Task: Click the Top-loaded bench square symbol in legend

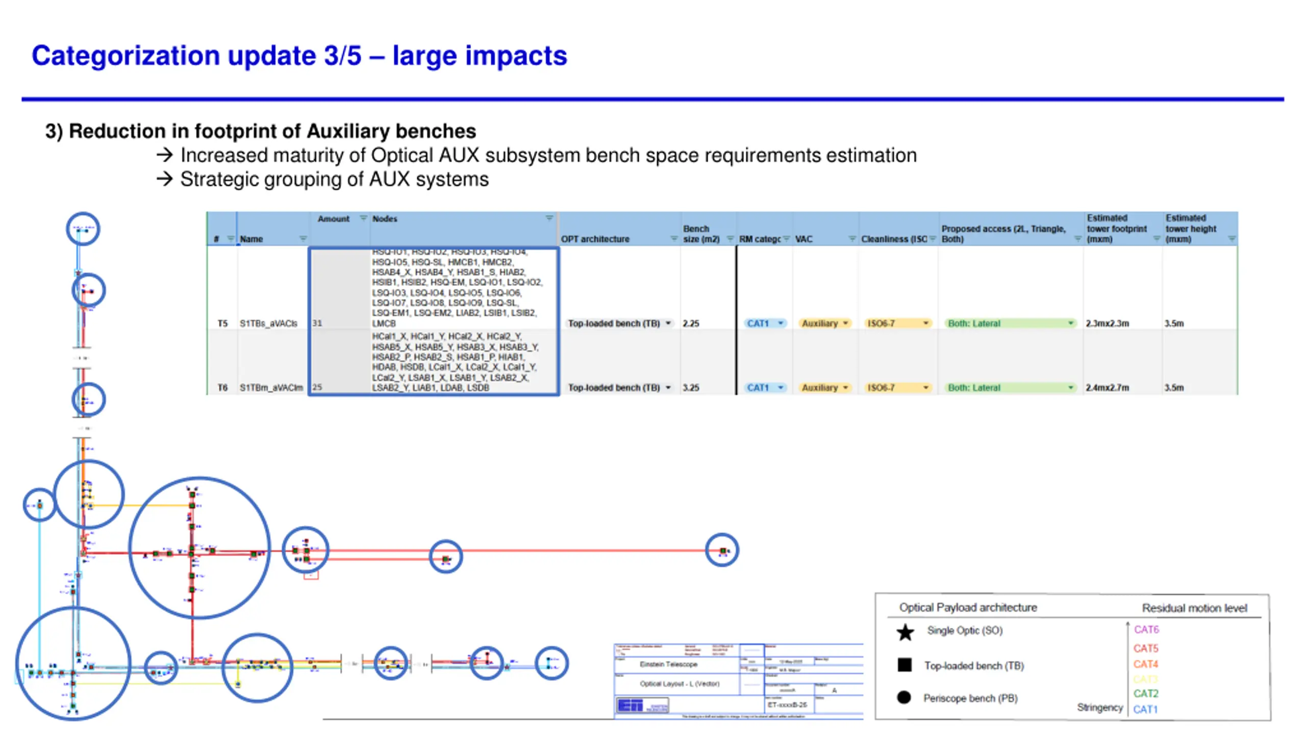Action: click(x=905, y=665)
